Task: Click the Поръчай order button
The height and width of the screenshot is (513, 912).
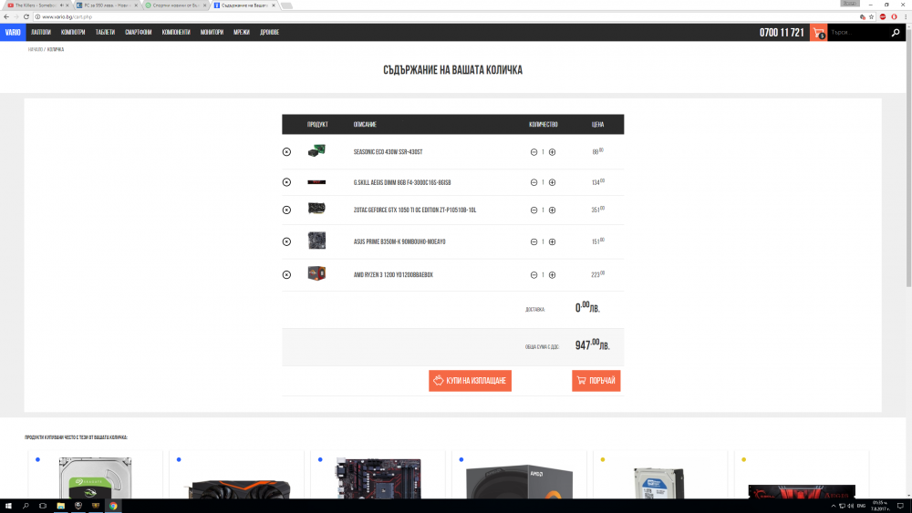Action: click(596, 381)
